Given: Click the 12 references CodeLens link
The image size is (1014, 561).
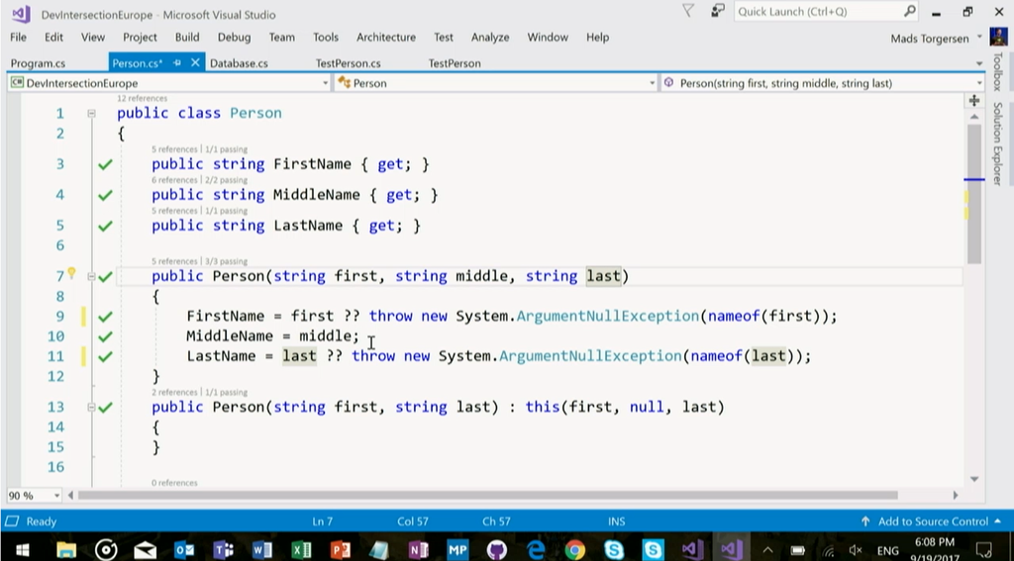Looking at the screenshot, I should [143, 98].
